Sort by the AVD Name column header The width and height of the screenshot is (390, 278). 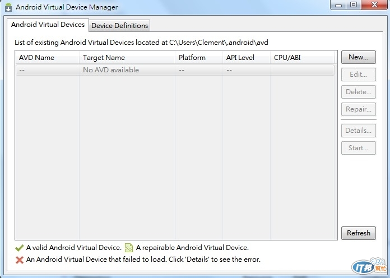pyautogui.click(x=47, y=58)
